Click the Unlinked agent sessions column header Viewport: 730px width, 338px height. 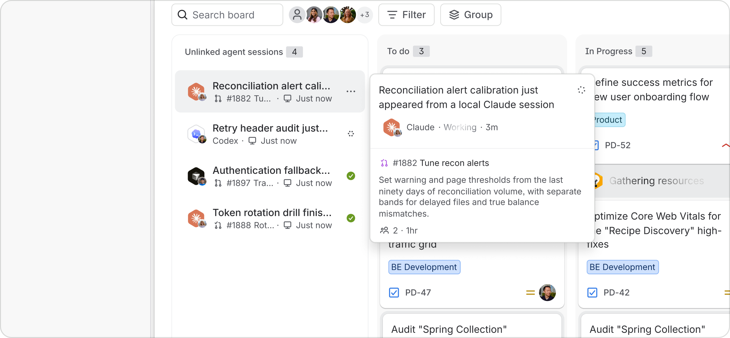(234, 52)
